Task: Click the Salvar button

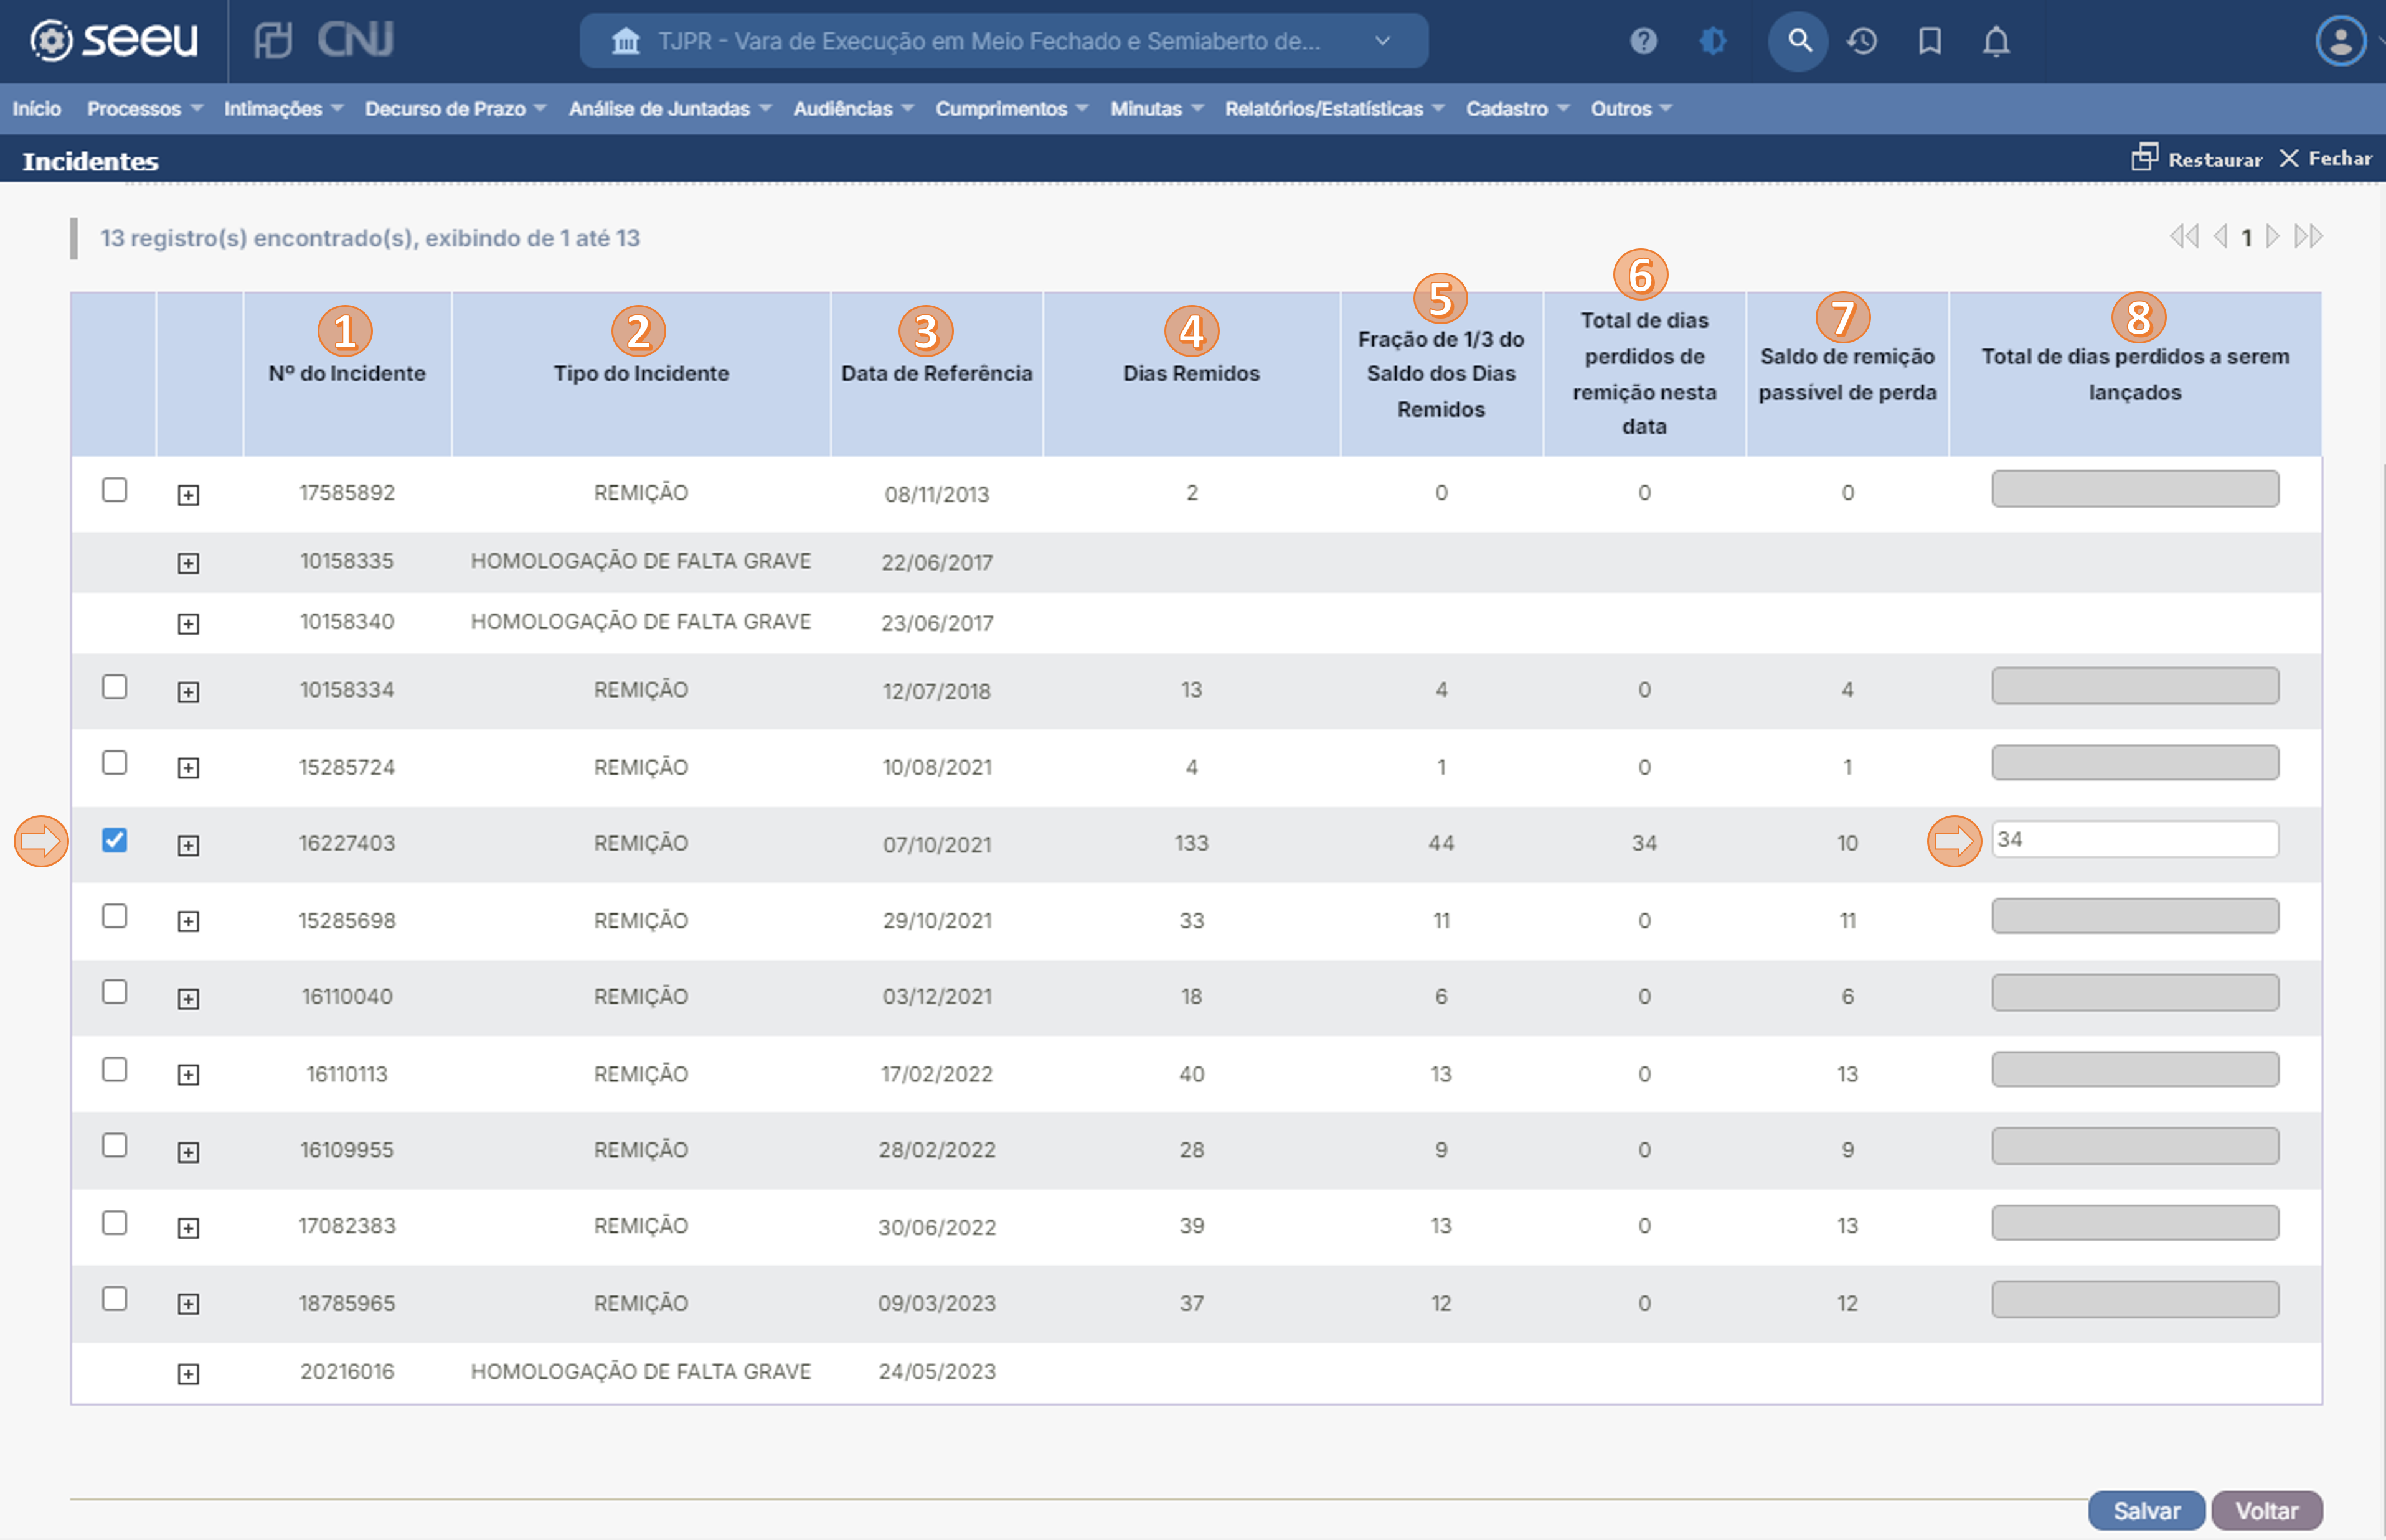Action: 2146,1511
